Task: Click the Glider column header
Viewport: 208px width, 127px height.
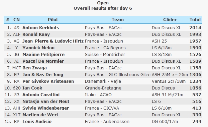Action: click(170, 20)
